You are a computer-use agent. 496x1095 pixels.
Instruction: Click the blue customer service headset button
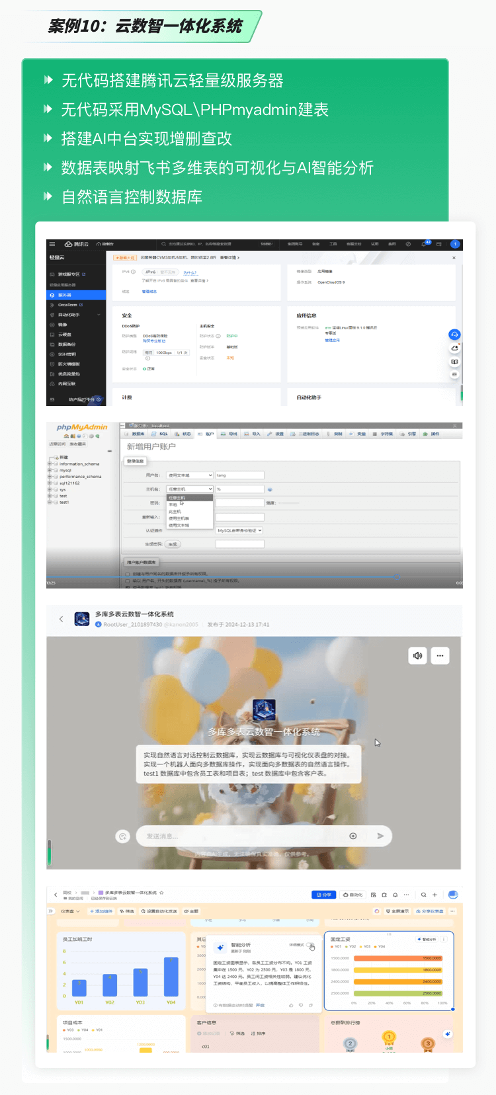[454, 335]
